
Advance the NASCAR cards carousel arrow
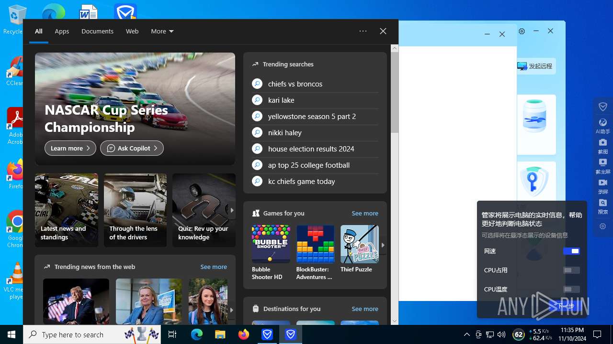pyautogui.click(x=232, y=210)
